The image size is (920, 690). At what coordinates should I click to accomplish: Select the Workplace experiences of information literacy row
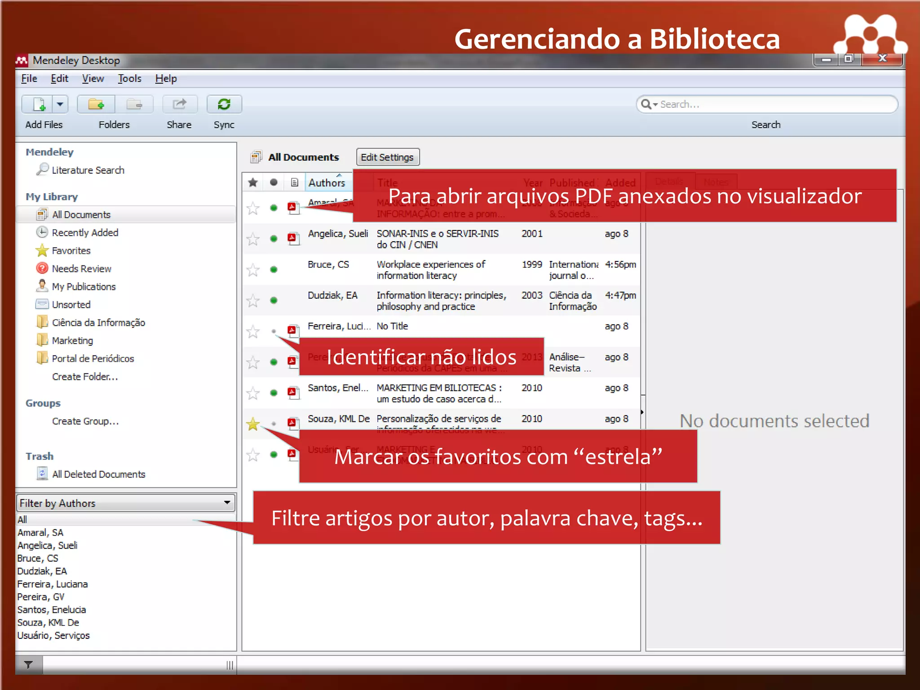[441, 270]
